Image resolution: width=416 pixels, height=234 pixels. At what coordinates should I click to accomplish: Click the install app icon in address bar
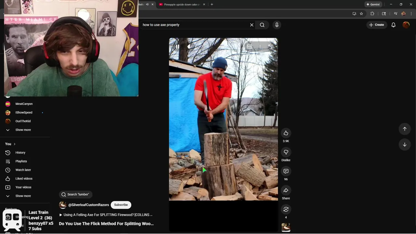coord(354,14)
